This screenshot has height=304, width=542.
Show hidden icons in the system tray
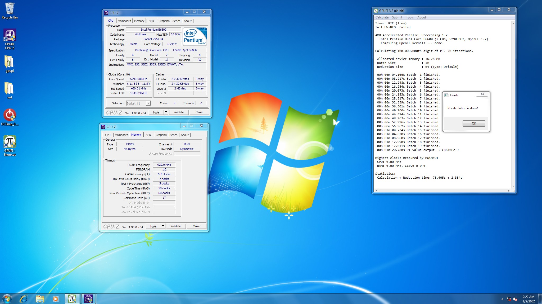click(502, 299)
